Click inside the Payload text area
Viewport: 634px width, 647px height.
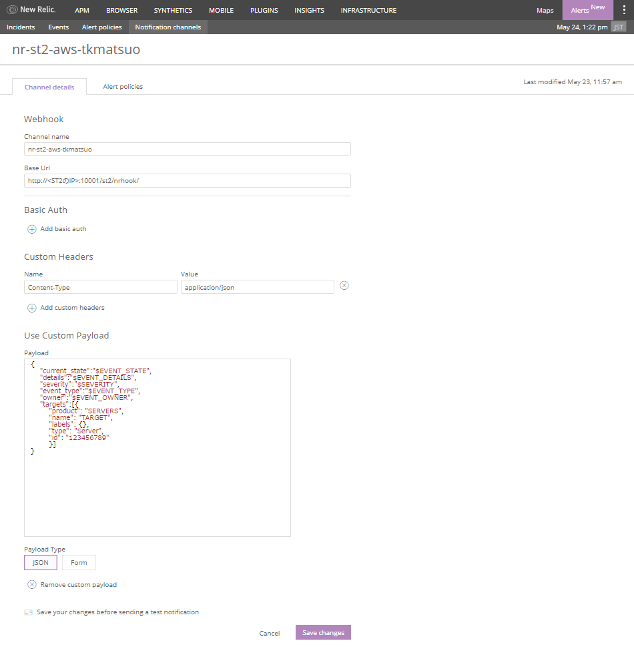[x=157, y=448]
